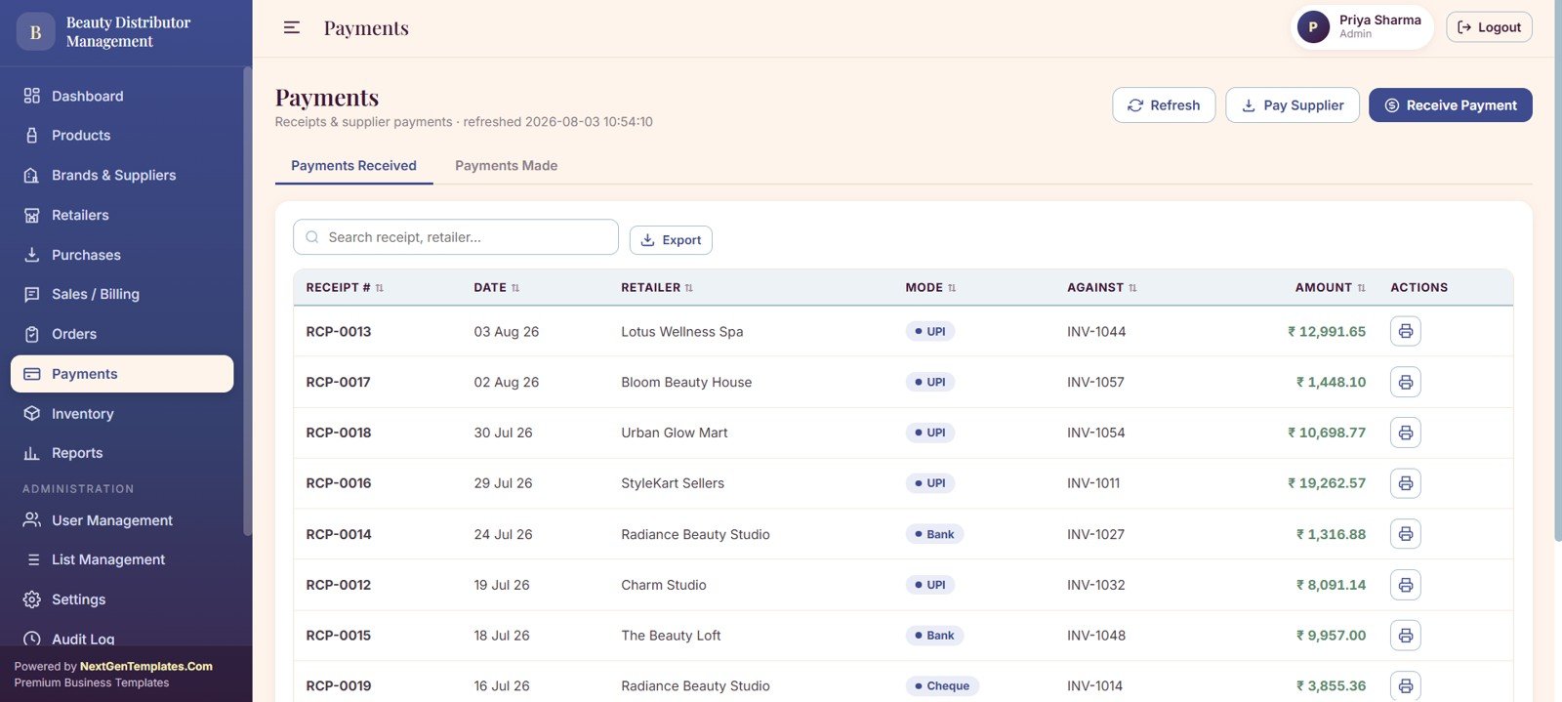Sort table by Mode column
1562x702 pixels.
coord(930,288)
